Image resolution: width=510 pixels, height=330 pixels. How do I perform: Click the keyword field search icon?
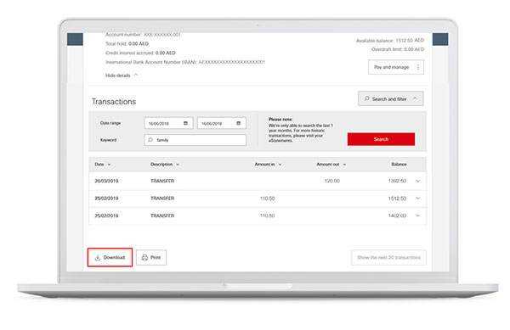tap(150, 140)
